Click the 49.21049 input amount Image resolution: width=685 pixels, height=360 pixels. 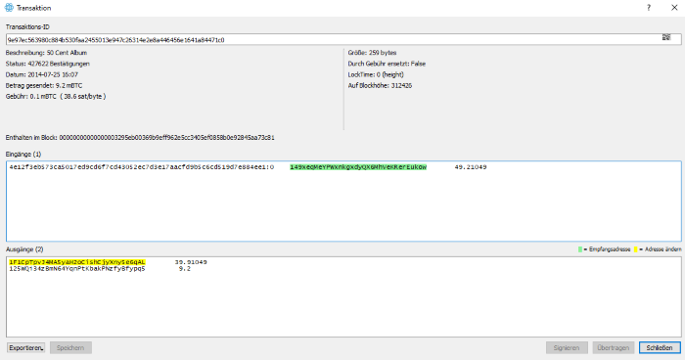point(471,167)
